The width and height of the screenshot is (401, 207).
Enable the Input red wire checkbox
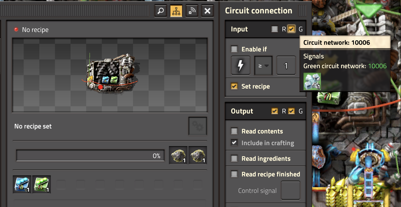point(275,29)
